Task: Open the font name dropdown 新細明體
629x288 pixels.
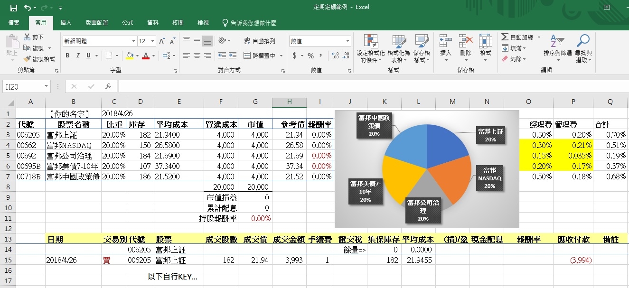Action: coord(133,41)
